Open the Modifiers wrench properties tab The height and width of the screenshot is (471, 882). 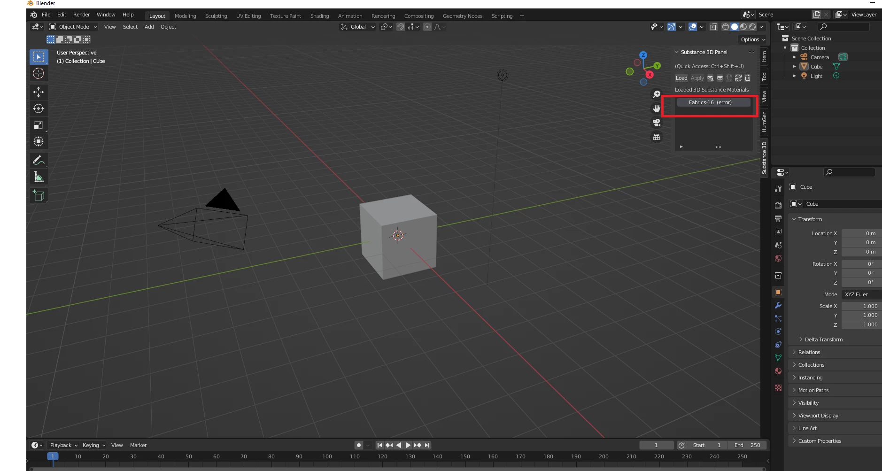(x=778, y=305)
